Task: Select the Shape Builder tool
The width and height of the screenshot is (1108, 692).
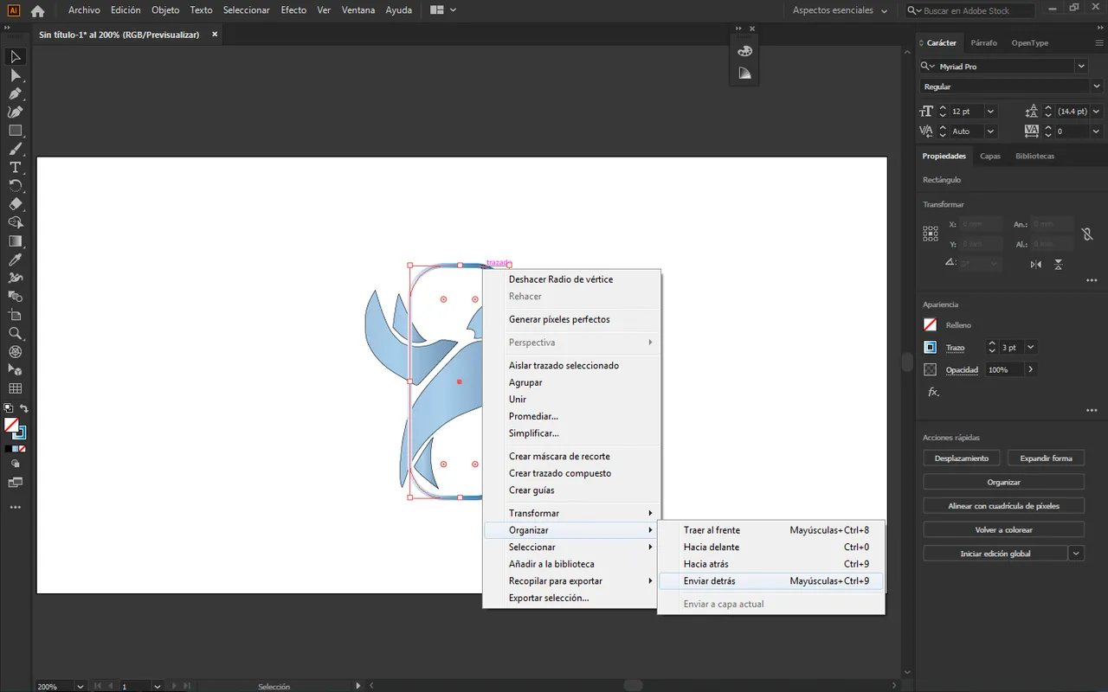Action: coord(16,222)
